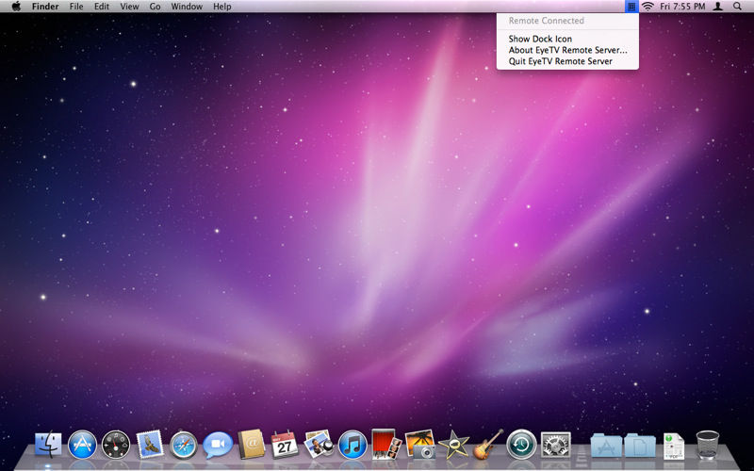Select About EyeTV Remote Server...
Viewport: 754px width, 471px height.
568,50
